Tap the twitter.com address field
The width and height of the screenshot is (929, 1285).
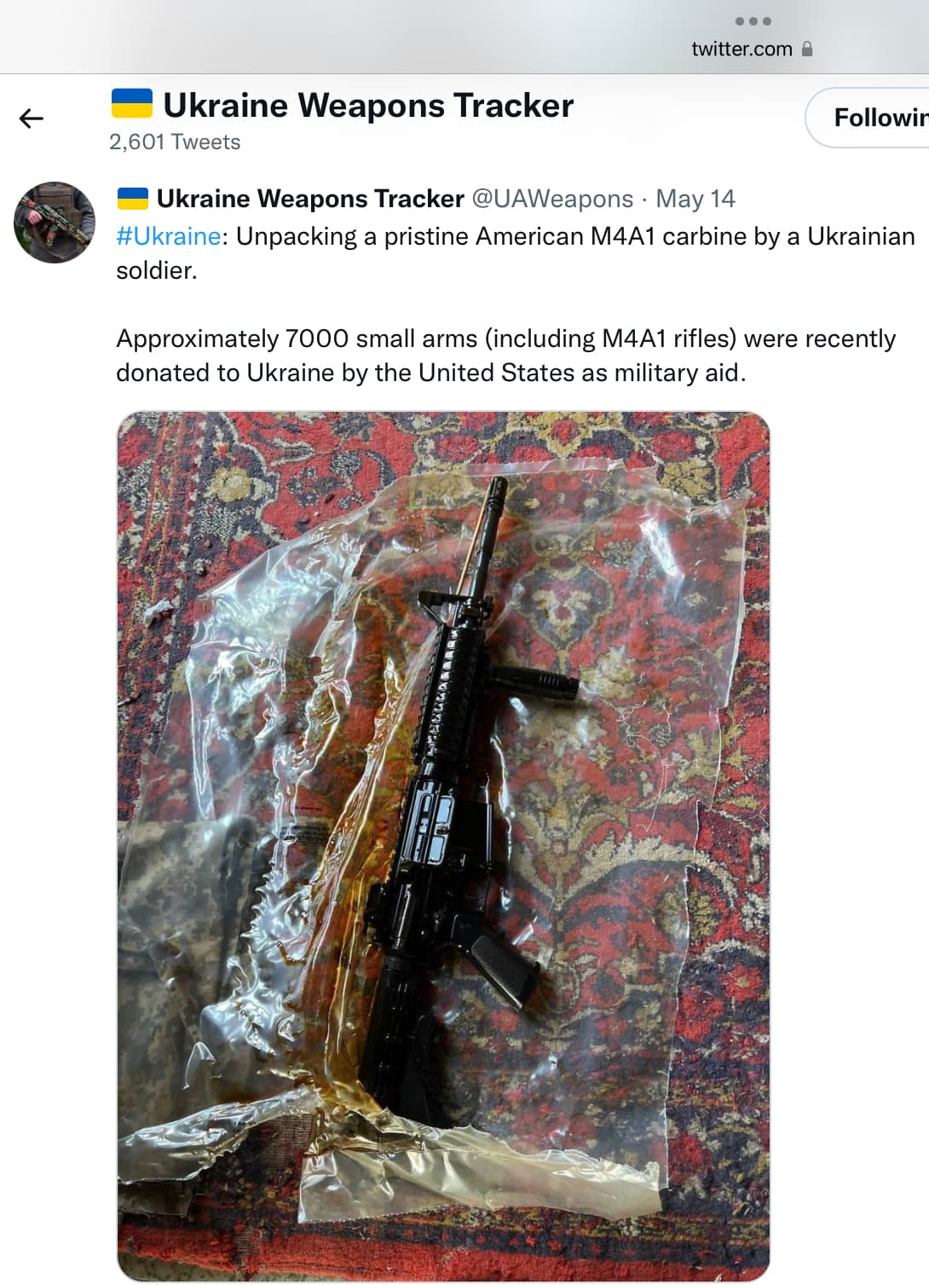(741, 49)
